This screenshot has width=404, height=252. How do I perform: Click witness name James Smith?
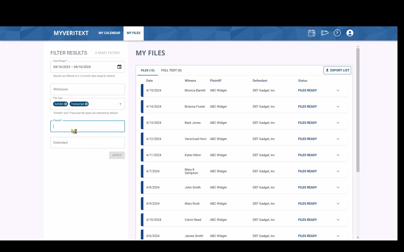(194, 236)
